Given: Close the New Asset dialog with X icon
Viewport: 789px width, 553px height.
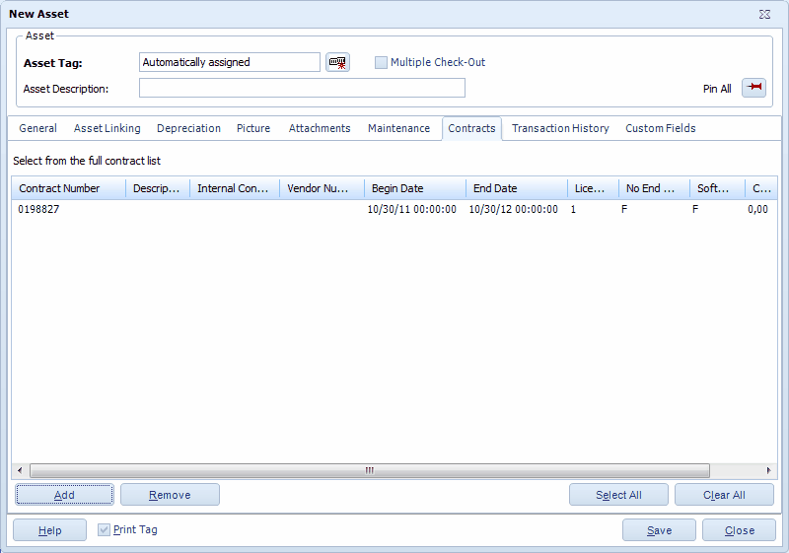Looking at the screenshot, I should tap(764, 15).
